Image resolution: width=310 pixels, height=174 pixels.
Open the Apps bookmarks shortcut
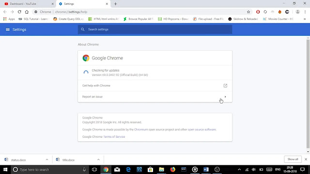pos(9,19)
